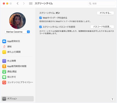Select the 通知 bell icon
This screenshot has width=117, height=103.
click(x=4, y=47)
